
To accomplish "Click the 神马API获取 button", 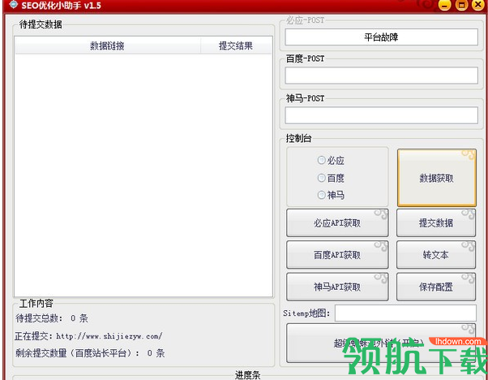I will [x=337, y=287].
